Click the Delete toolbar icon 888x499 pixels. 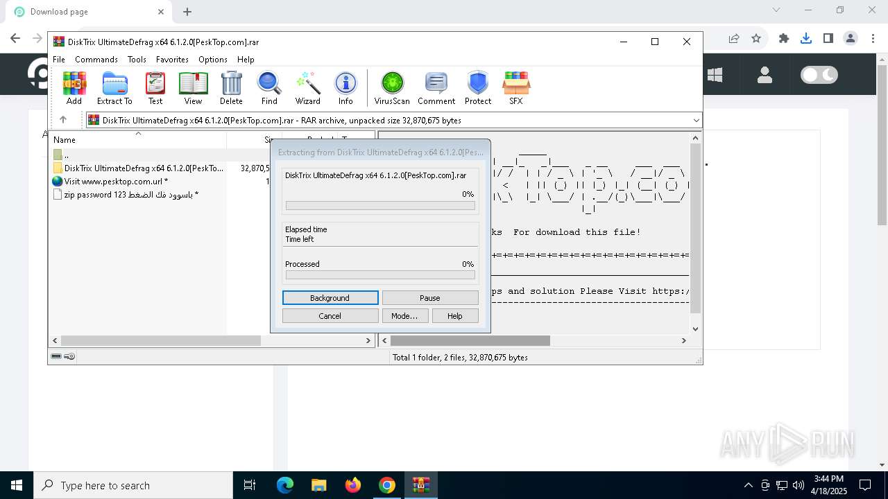231,88
